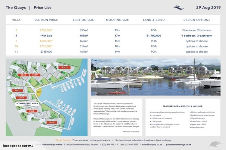The height and width of the screenshot is (150, 226).
Task: Click the SOLD tag nearest the boat ramp
Action: (51, 122)
